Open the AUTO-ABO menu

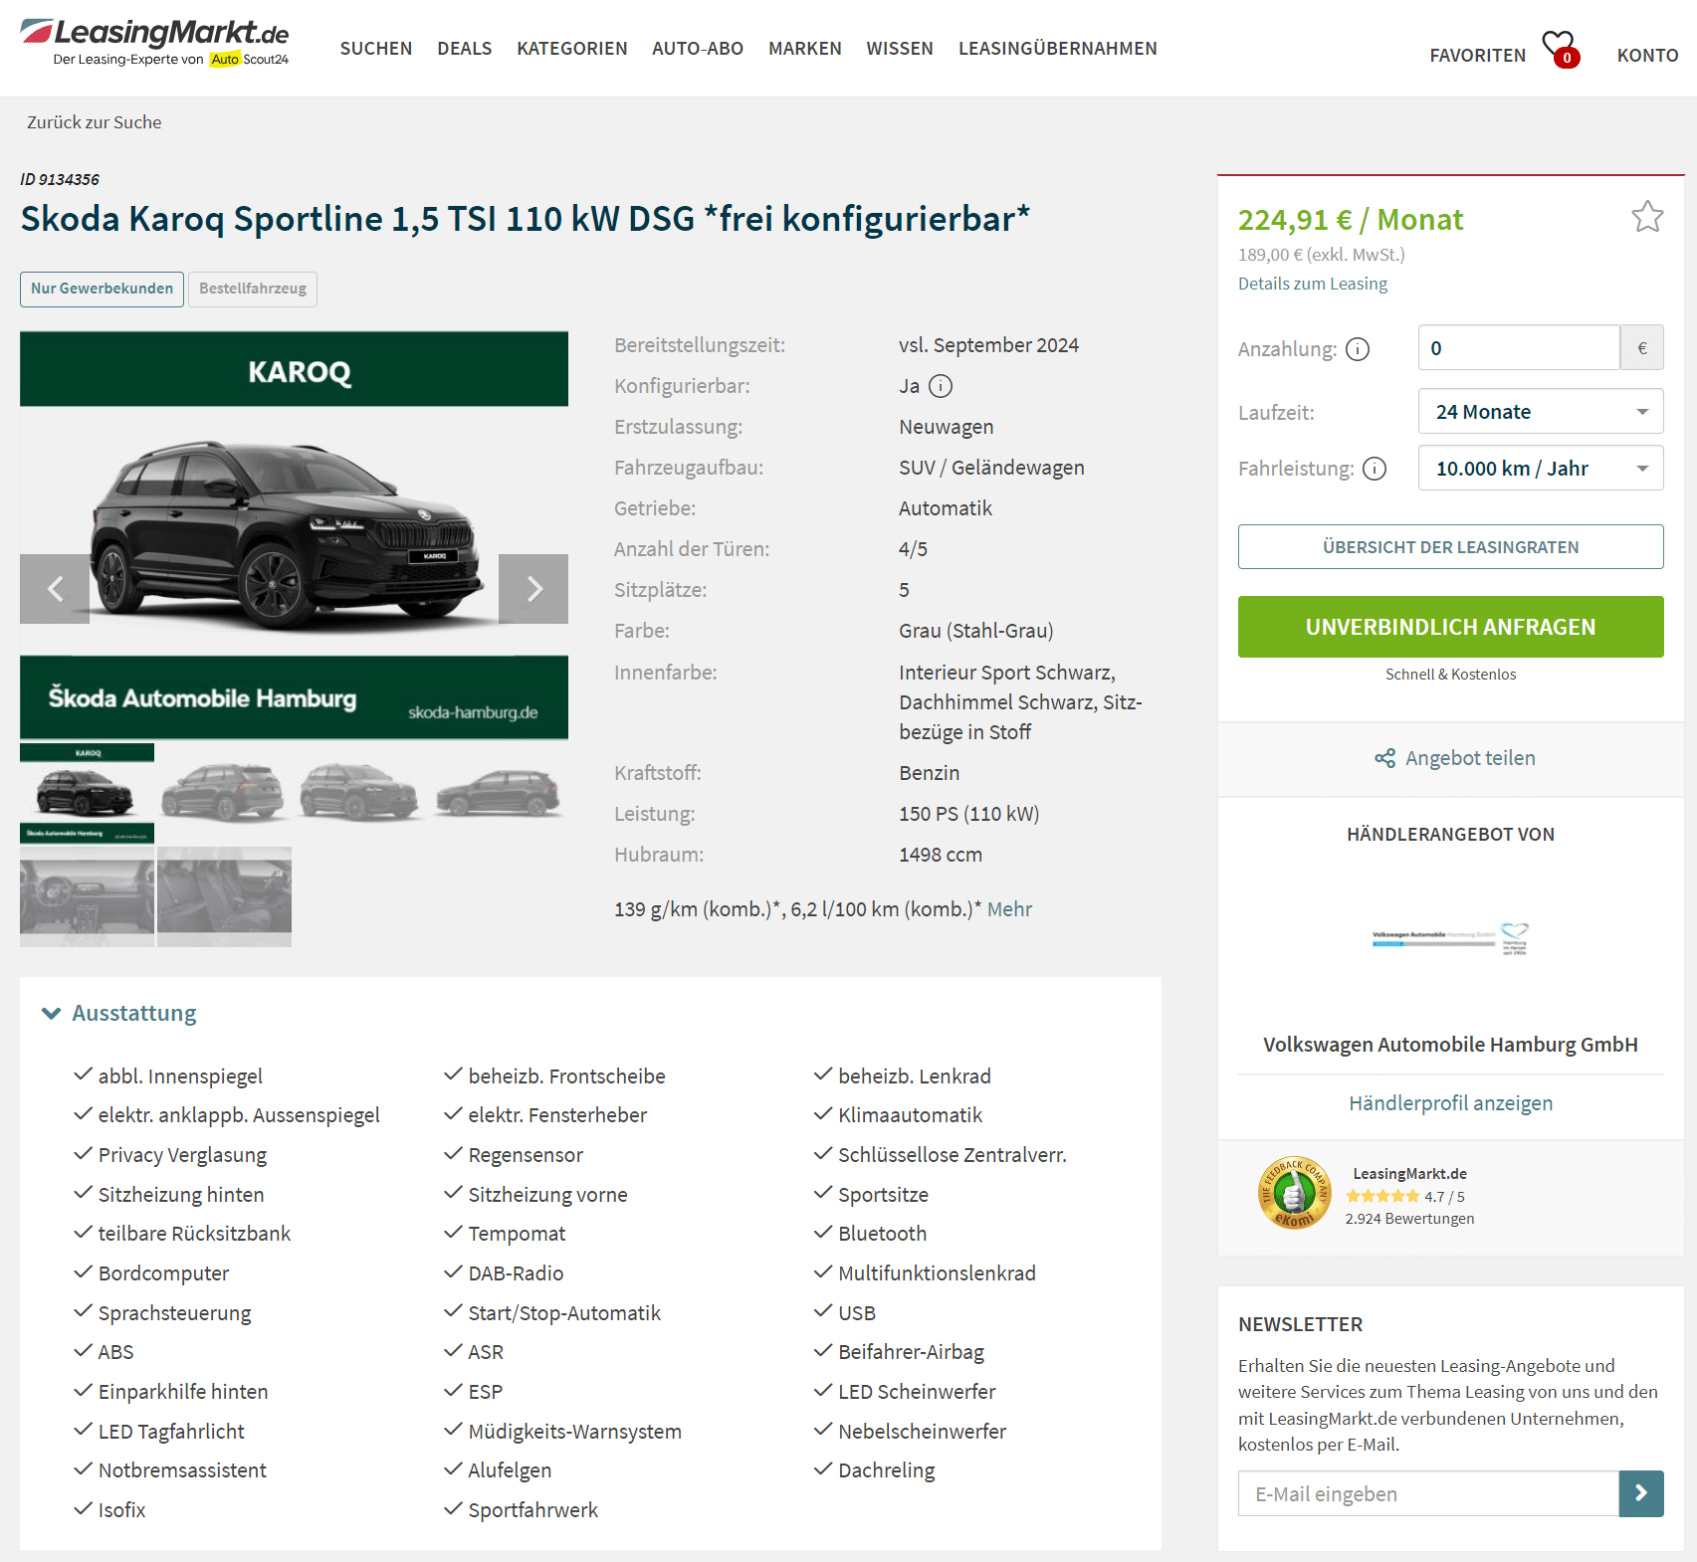coord(698,49)
